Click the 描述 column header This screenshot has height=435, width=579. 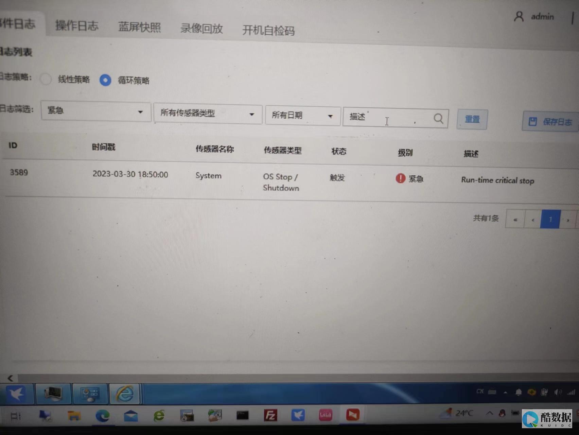click(x=471, y=154)
